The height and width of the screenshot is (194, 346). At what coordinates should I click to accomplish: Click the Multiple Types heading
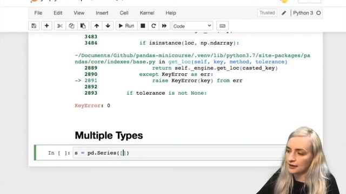click(x=109, y=135)
